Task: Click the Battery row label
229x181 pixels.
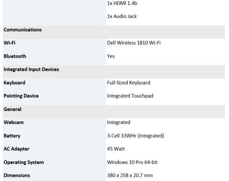Action: click(12, 136)
